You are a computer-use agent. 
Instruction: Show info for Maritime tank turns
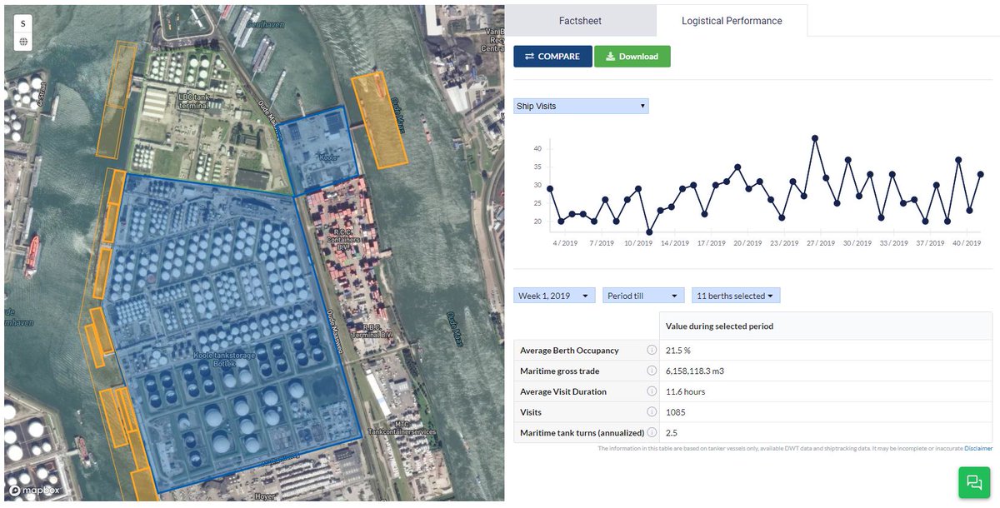click(x=652, y=432)
